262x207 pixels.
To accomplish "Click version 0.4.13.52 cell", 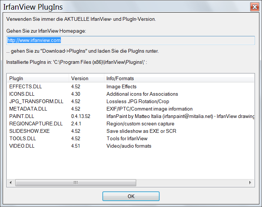I will 81,116.
